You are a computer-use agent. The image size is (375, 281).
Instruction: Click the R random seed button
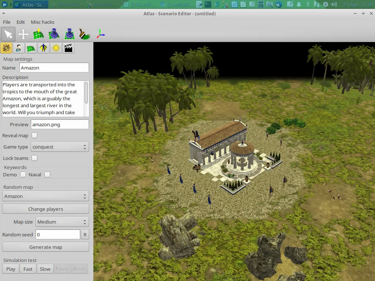coord(85,235)
